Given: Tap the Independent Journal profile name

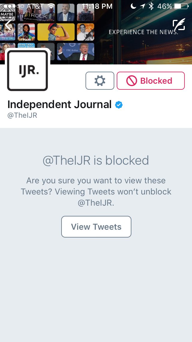Looking at the screenshot, I should click(59, 104).
